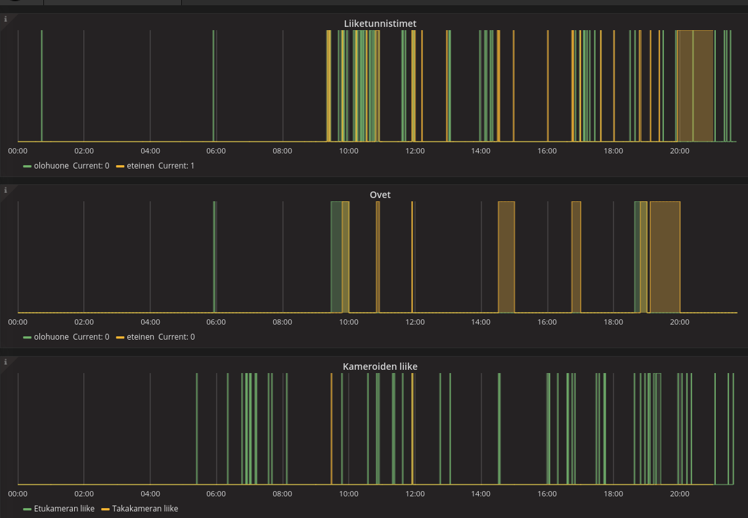The image size is (748, 518).
Task: Click the info icon on Liiketunnistimet panel
Action: tap(5, 19)
